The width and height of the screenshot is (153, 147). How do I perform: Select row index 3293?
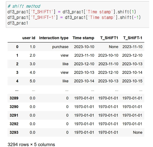click(x=14, y=132)
